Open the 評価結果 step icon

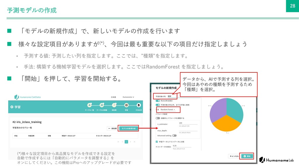click(x=139, y=105)
